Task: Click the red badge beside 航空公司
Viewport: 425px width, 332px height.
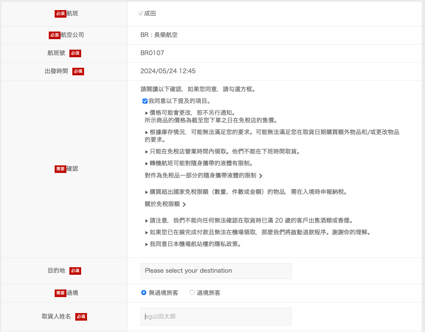Action: click(x=55, y=35)
